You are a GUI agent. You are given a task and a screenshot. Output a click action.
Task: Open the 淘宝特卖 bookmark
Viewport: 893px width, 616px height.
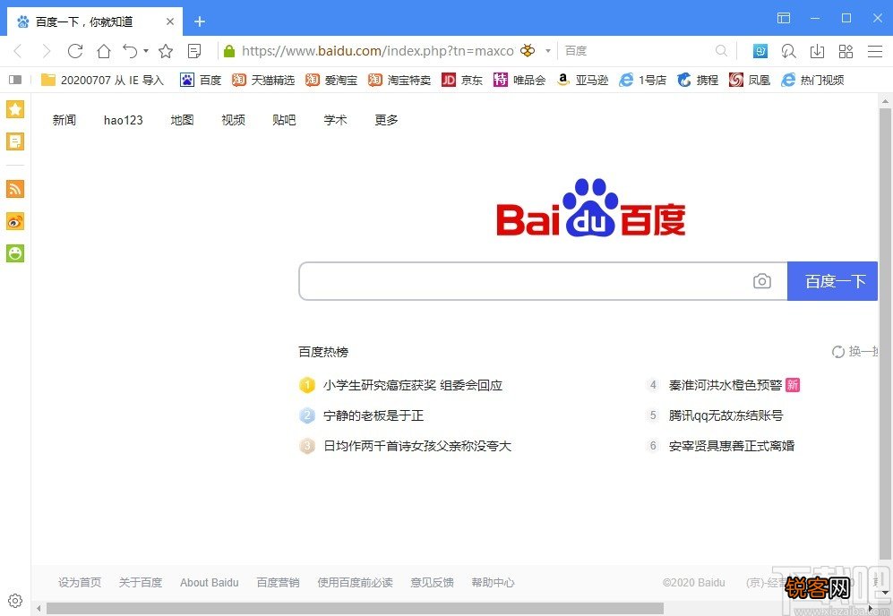(x=399, y=81)
